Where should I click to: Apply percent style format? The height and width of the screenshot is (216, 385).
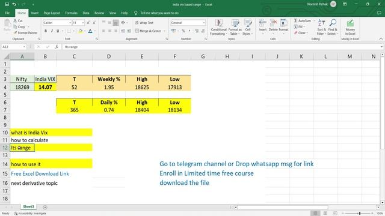pos(183,31)
